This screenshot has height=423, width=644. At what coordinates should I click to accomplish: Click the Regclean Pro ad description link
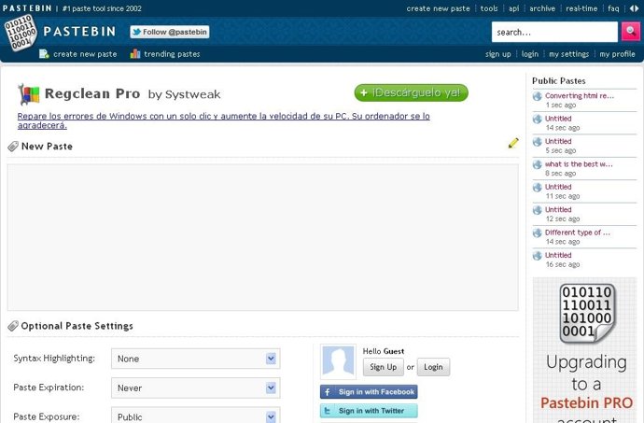coord(223,120)
